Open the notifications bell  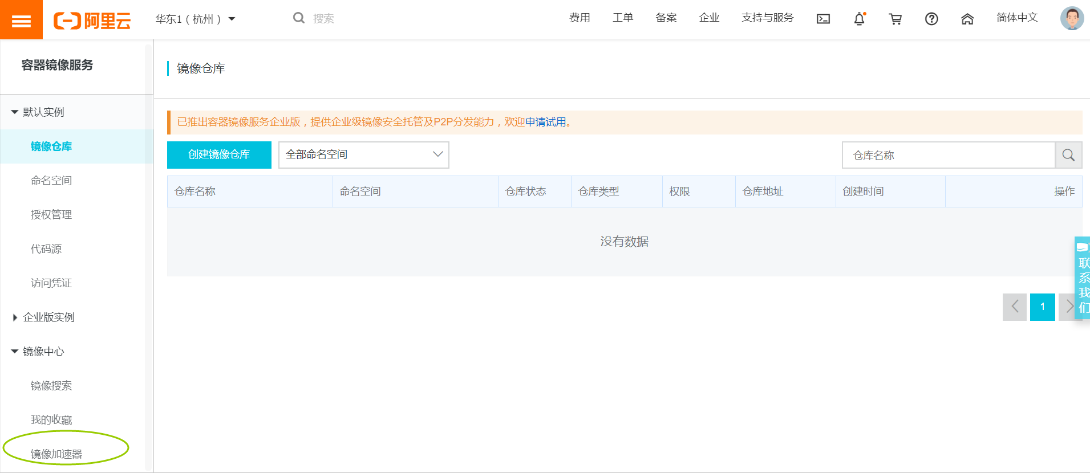(x=859, y=19)
